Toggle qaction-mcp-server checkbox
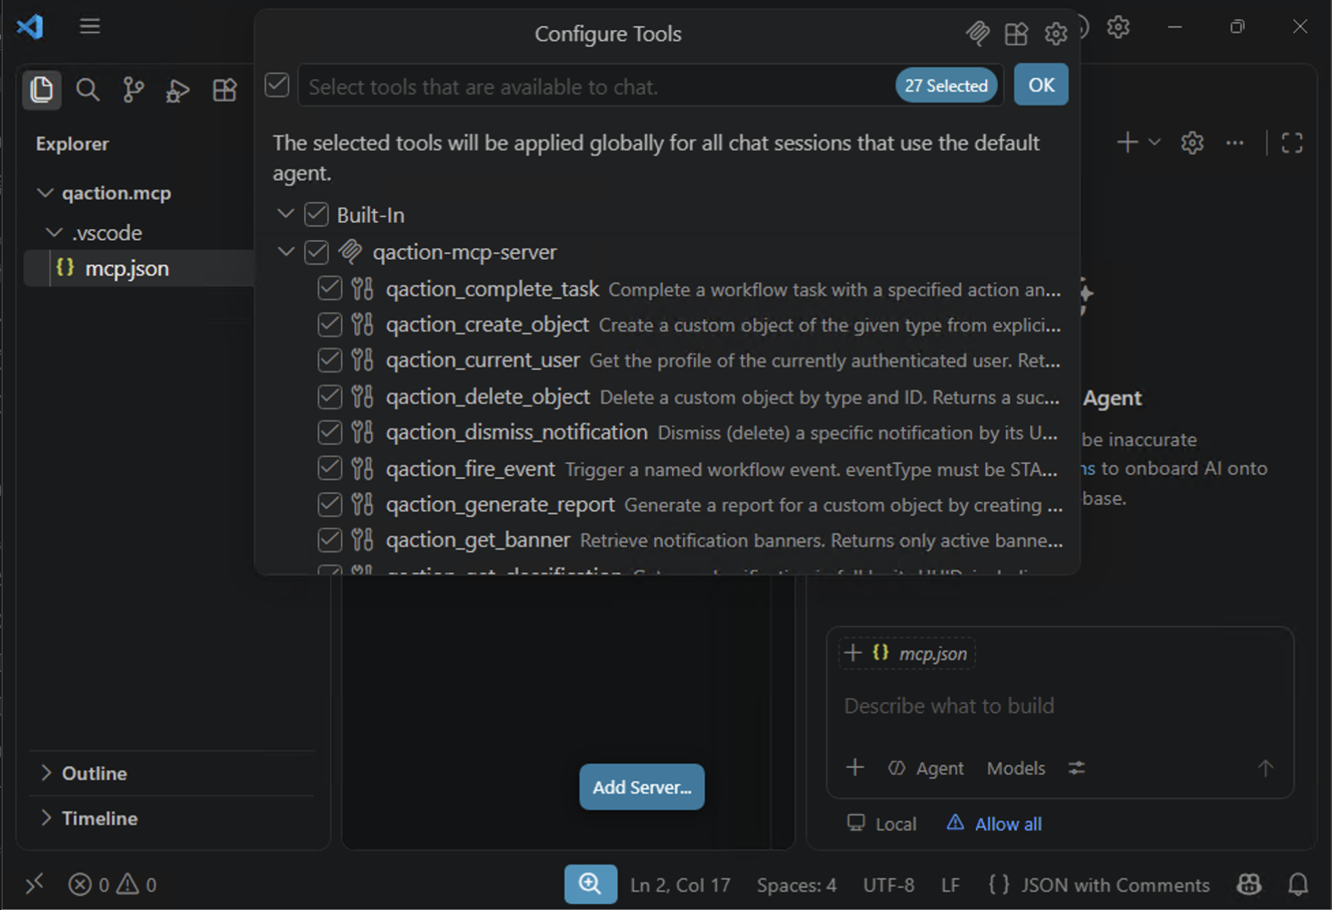Screen dimensions: 1332x910 (316, 252)
